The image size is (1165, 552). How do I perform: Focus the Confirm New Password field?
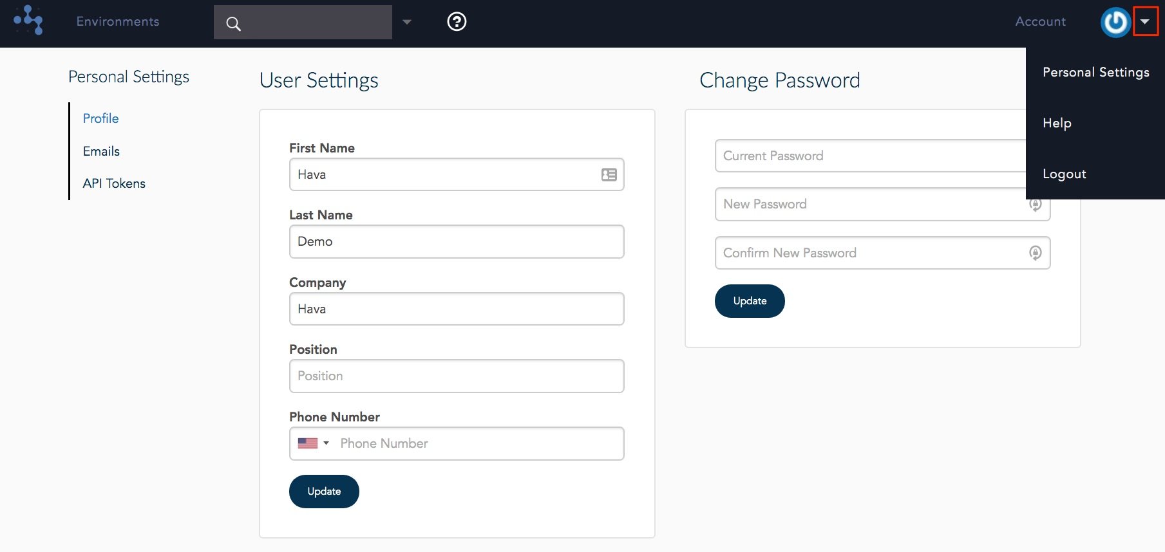[882, 253]
